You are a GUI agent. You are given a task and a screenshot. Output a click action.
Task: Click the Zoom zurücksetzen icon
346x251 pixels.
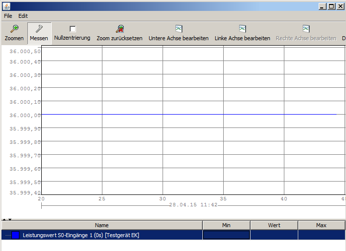pyautogui.click(x=119, y=29)
